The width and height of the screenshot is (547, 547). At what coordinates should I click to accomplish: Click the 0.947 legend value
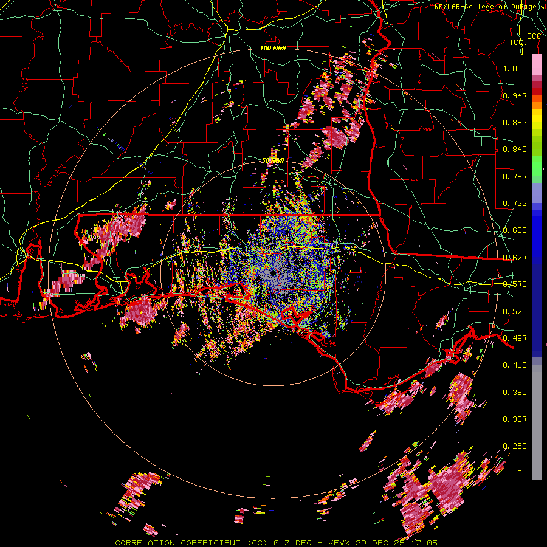coord(515,95)
